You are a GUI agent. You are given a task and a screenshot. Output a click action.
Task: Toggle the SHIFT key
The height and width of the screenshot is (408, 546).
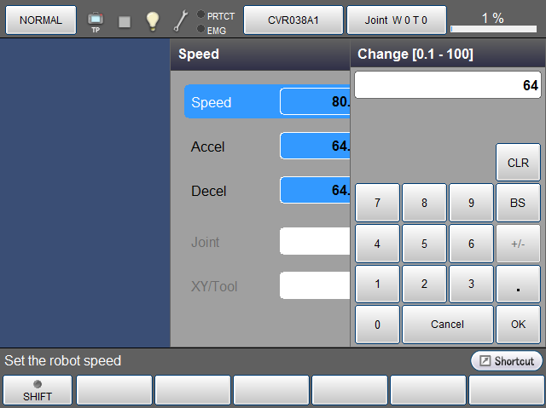pyautogui.click(x=38, y=390)
